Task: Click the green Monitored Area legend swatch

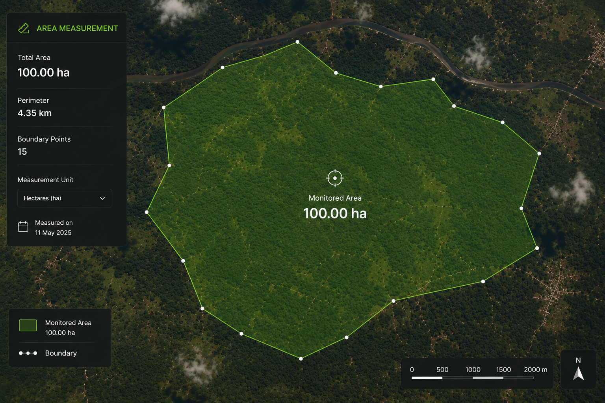Action: click(28, 325)
